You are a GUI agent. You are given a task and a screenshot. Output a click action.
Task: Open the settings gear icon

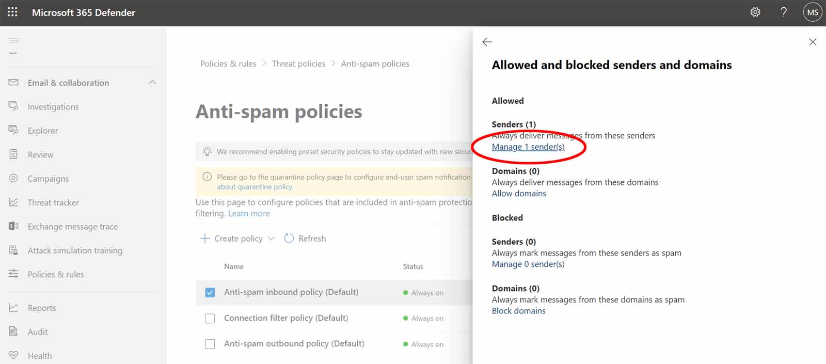point(755,12)
